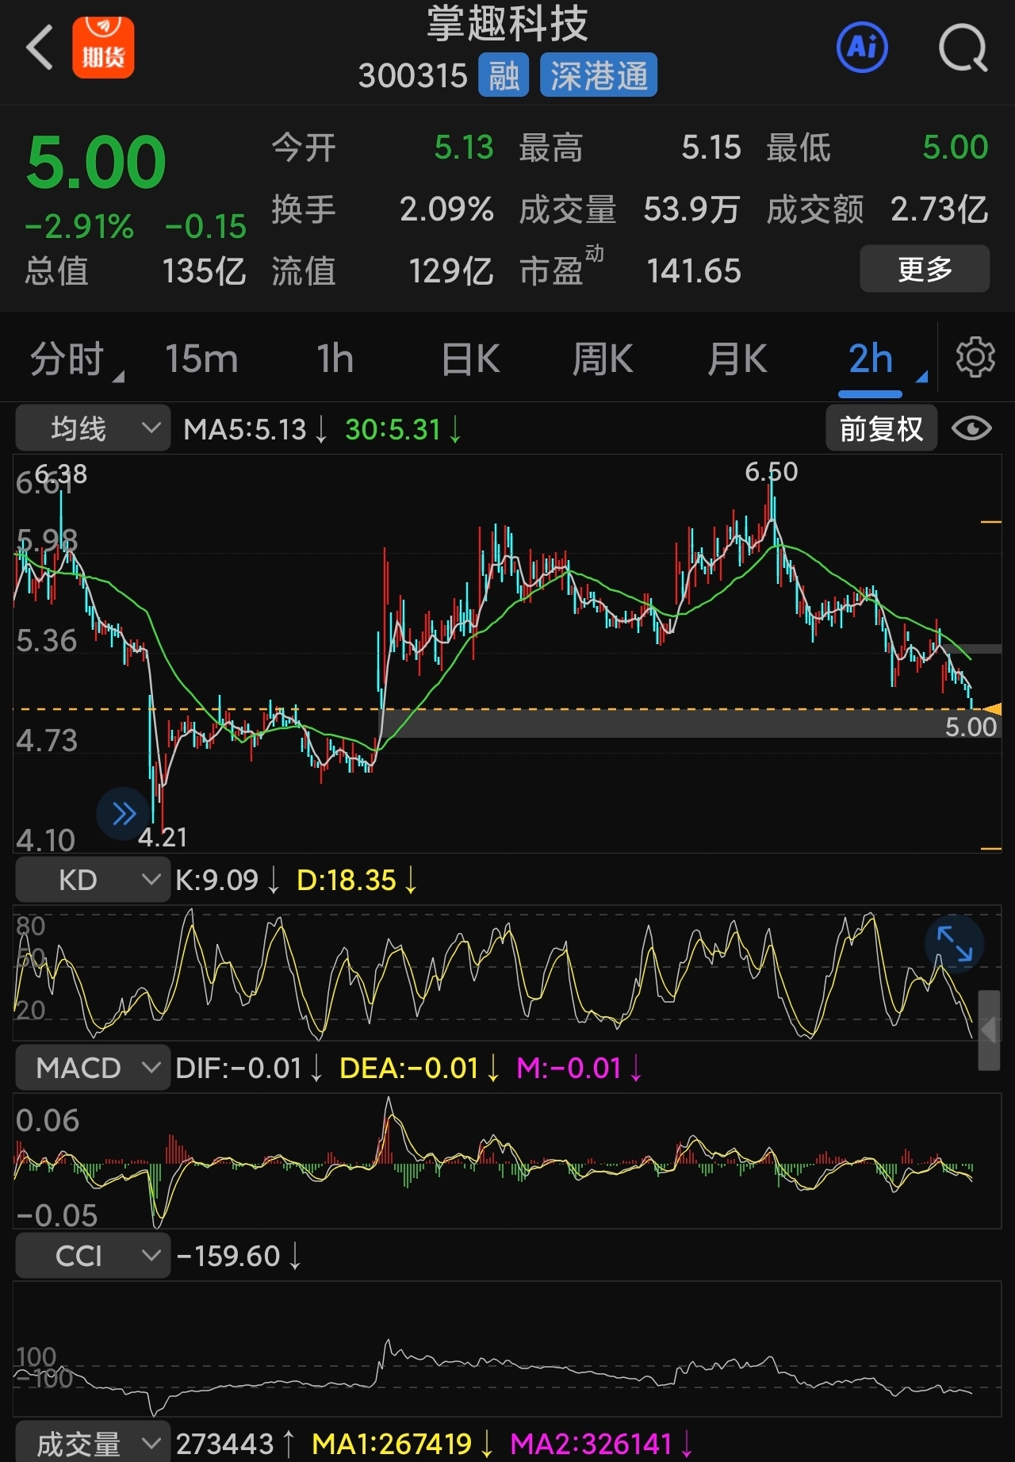Tap the K:9.09 readout
Image resolution: width=1015 pixels, height=1462 pixels.
click(x=227, y=880)
